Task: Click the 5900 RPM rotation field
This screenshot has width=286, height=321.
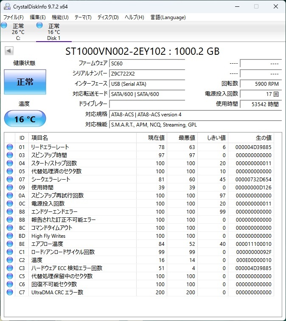Action: tap(261, 84)
